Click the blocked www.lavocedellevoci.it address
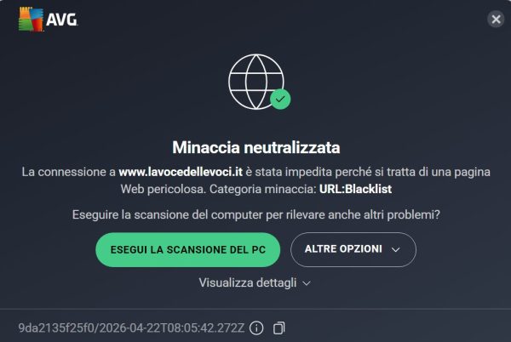Viewport: 511px width, 342px height. pyautogui.click(x=181, y=172)
